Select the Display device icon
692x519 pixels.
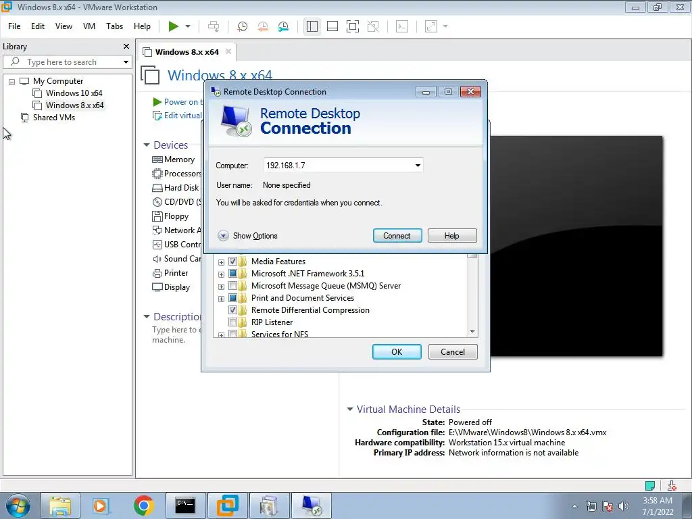(157, 287)
